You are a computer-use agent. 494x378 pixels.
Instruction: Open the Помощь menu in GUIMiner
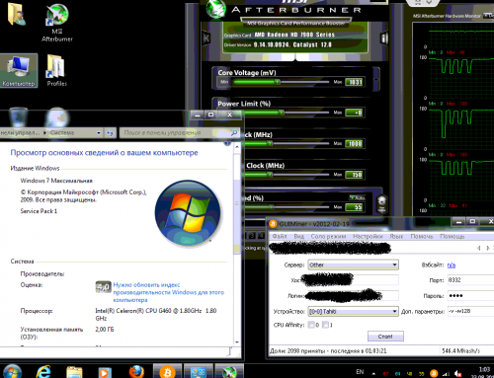(453, 236)
